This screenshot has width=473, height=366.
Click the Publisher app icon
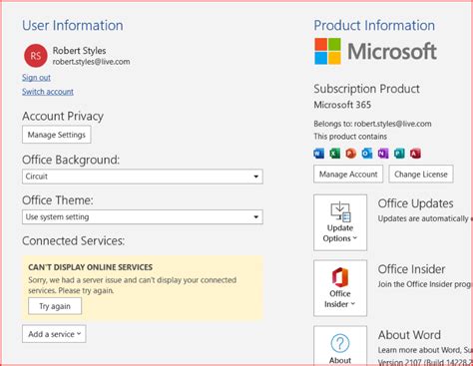(x=399, y=154)
